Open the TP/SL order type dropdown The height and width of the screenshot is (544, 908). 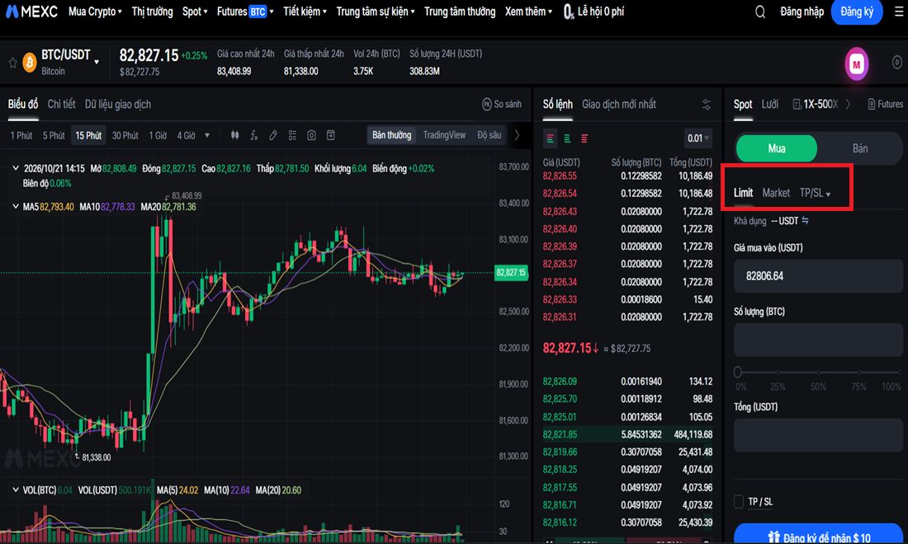click(x=815, y=193)
